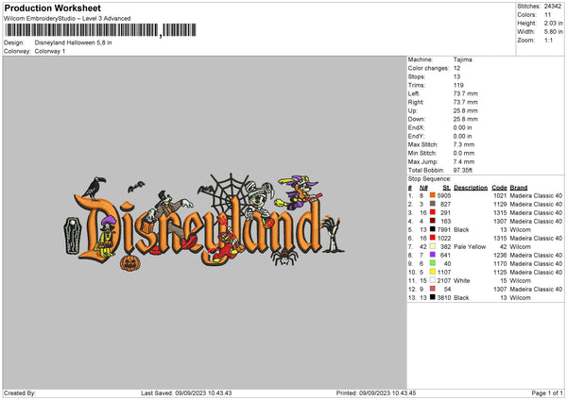Screen dimensions: 567x400
Task: Select the Max Stitch value '7.3 mm'
Action: (464, 144)
